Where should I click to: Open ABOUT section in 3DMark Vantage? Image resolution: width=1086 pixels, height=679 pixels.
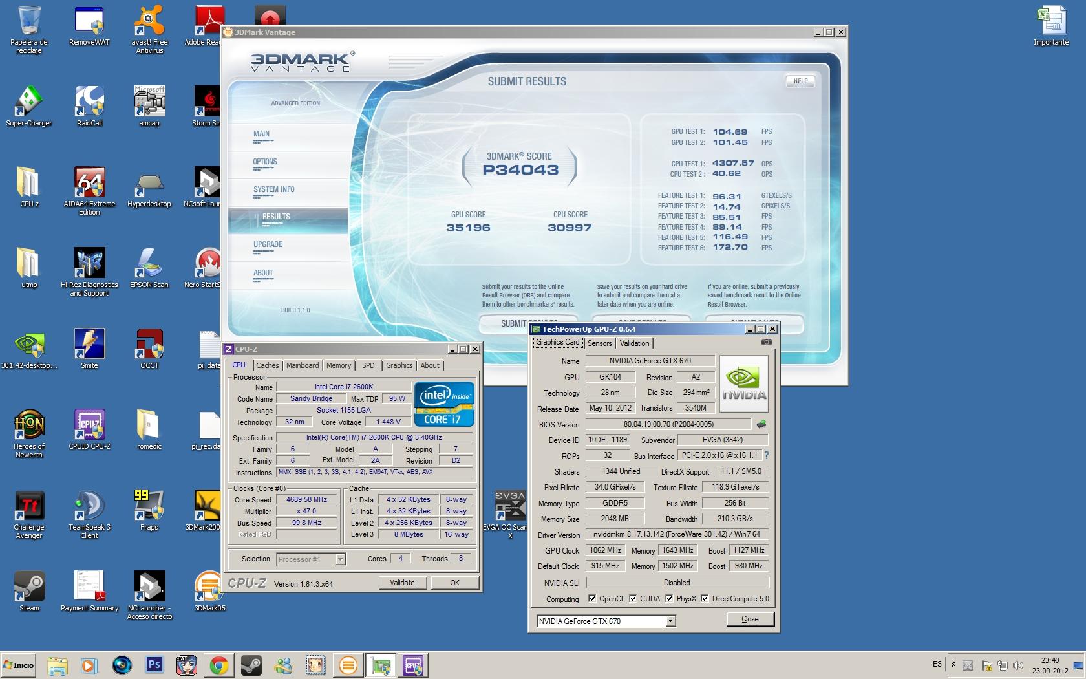(263, 273)
